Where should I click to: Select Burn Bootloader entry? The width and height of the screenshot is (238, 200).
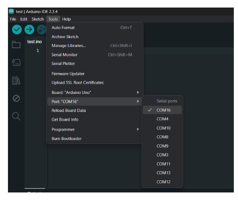[95, 138]
